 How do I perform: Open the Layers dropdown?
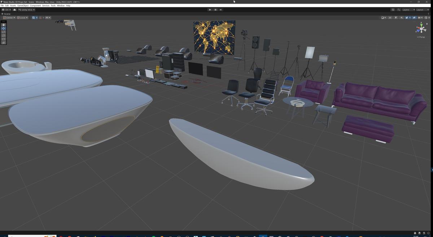click(x=408, y=10)
